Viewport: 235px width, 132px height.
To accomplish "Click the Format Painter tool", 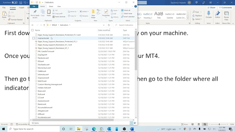I will pos(15,20).
